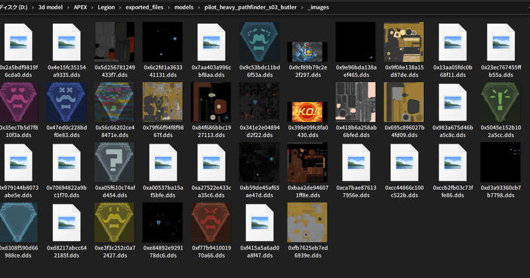Viewport: 530px width, 278px height.
Task: Select yellow-gray texture 0xfb7625eb7ed6939e.dds
Action: coord(307,222)
